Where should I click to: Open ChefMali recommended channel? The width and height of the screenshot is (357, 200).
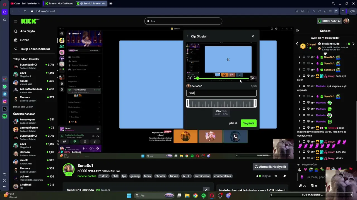click(x=33, y=186)
